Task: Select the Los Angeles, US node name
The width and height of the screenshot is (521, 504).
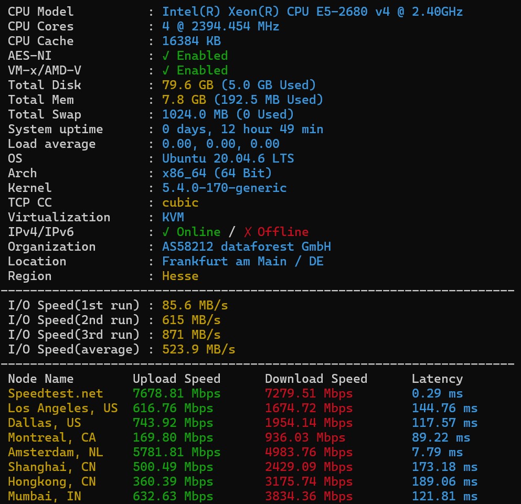Action: coord(63,409)
